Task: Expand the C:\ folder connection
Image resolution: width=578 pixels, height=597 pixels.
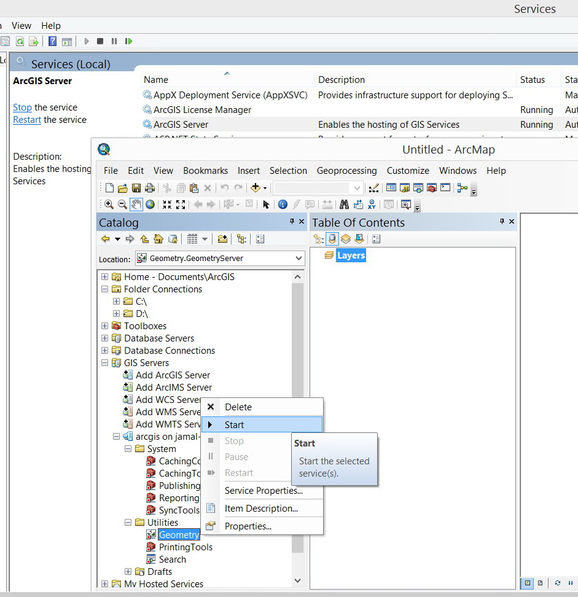Action: point(117,301)
